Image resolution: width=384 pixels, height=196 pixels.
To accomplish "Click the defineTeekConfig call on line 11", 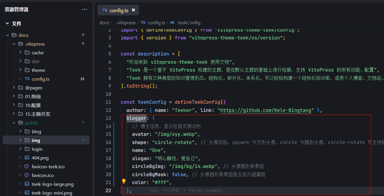I will click(x=198, y=102).
